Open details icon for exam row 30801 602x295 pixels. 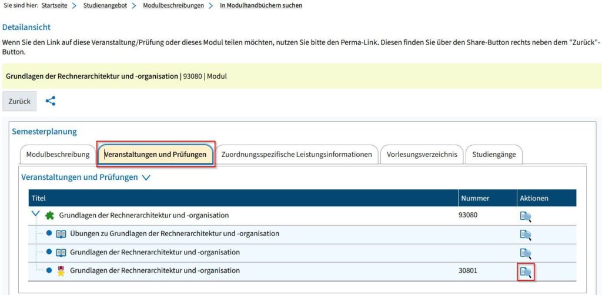coord(526,271)
